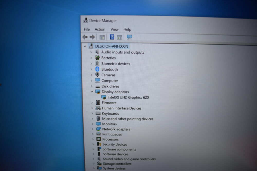
Task: Click the Forward arrow toolbar icon
Action: coord(92,37)
